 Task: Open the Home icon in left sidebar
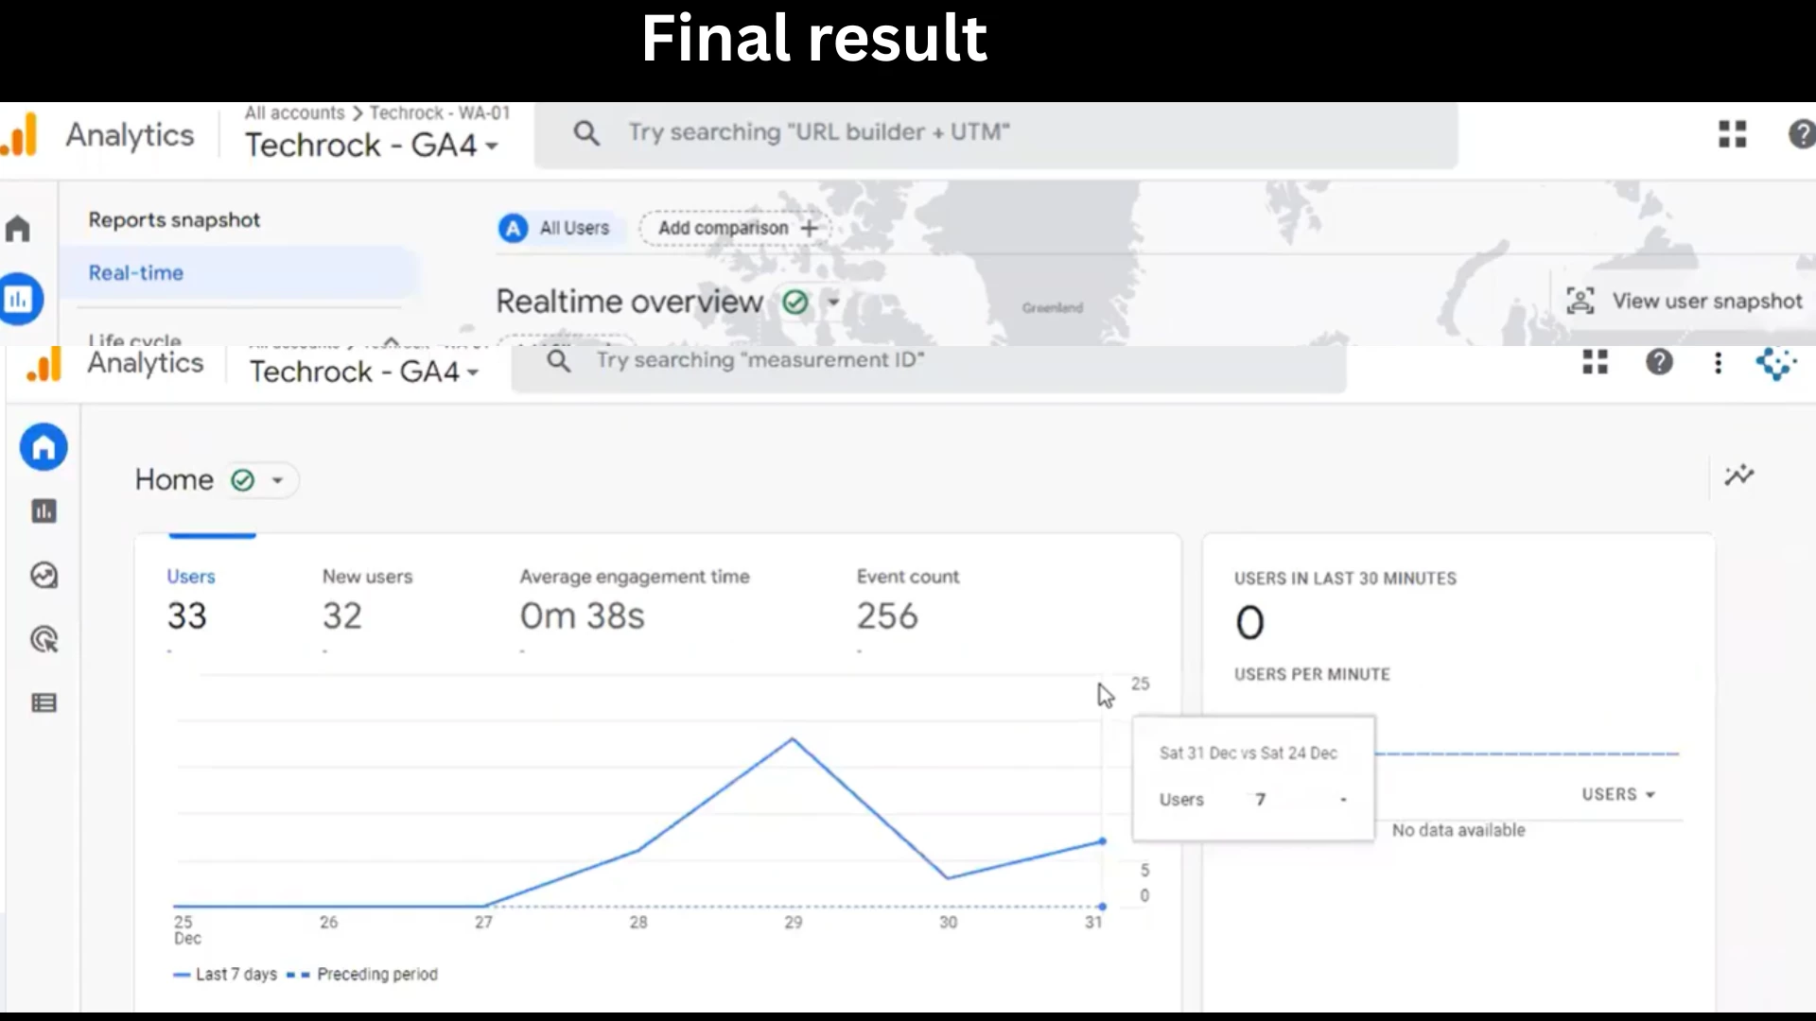(44, 447)
